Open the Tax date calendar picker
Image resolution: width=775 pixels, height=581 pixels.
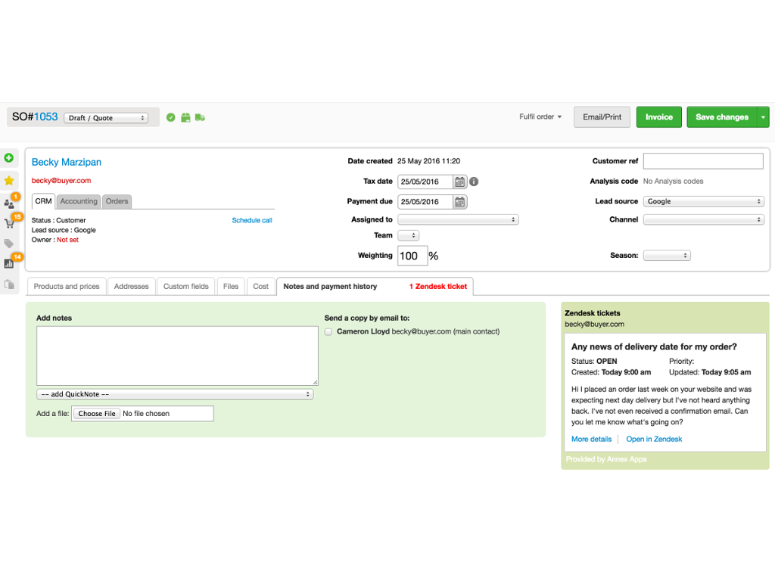click(x=459, y=182)
